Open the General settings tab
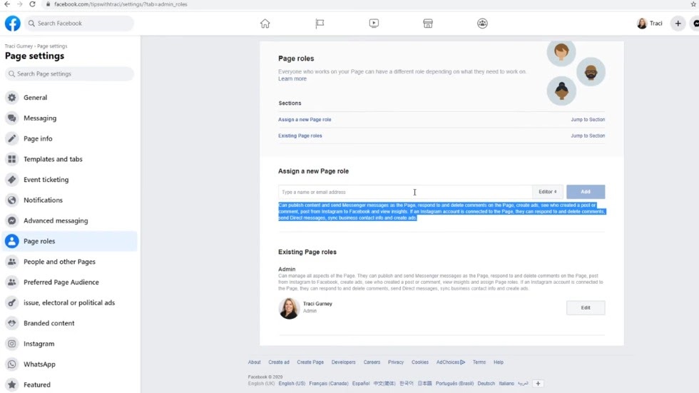The height and width of the screenshot is (393, 699). (70, 98)
